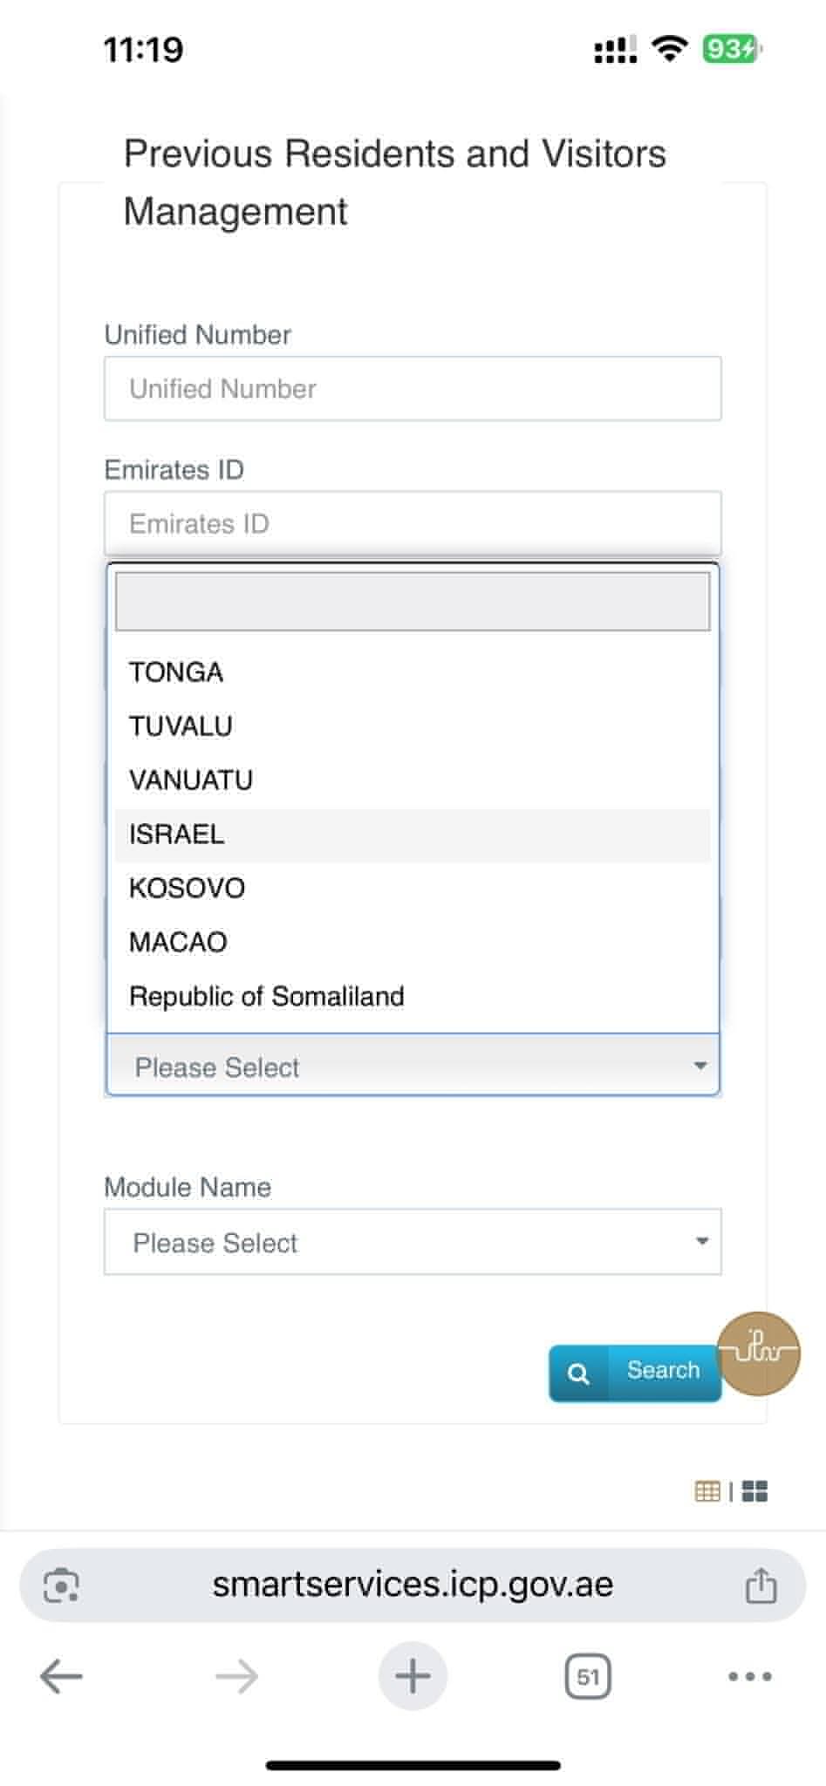The image size is (826, 1786).
Task: Tap the browser forward arrow
Action: pos(236,1676)
